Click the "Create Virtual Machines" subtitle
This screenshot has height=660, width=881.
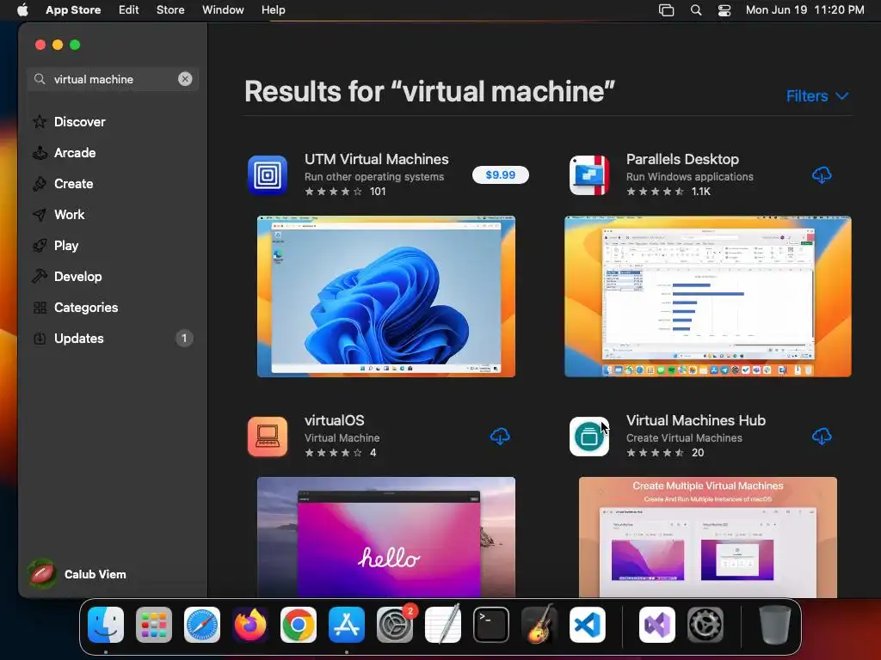coord(684,437)
